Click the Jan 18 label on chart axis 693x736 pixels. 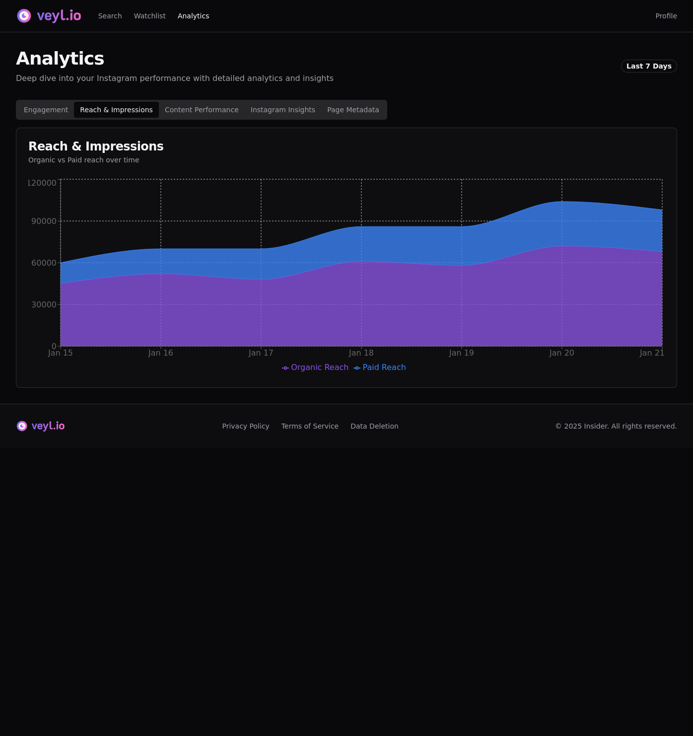click(x=361, y=353)
